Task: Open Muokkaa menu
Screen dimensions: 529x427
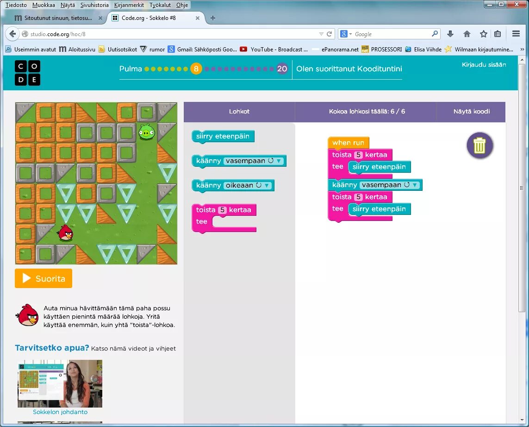Action: pos(44,5)
